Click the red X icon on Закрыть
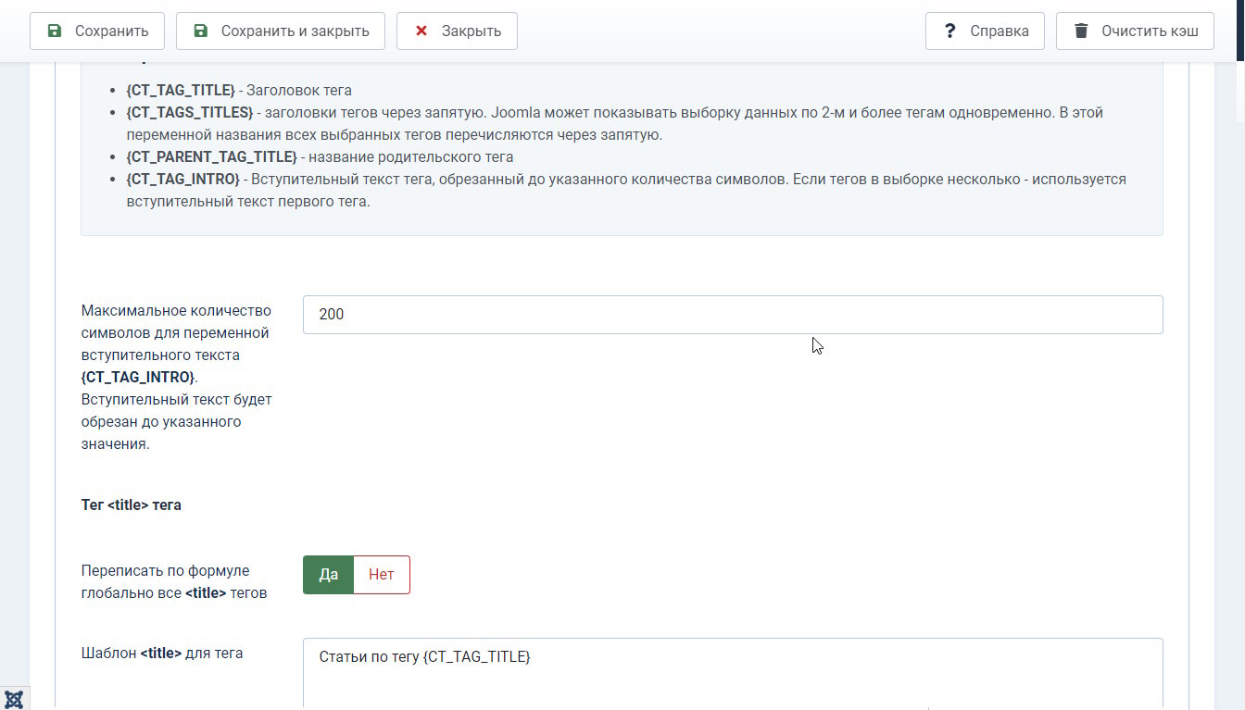 [x=421, y=31]
